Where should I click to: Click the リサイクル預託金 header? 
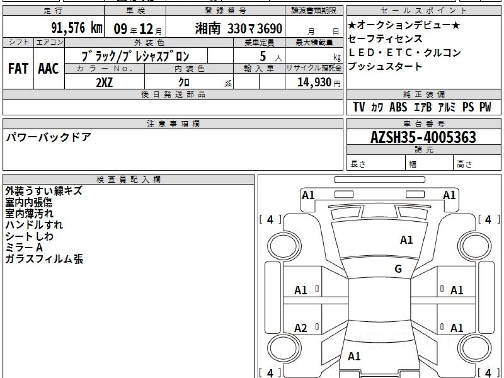(x=315, y=68)
